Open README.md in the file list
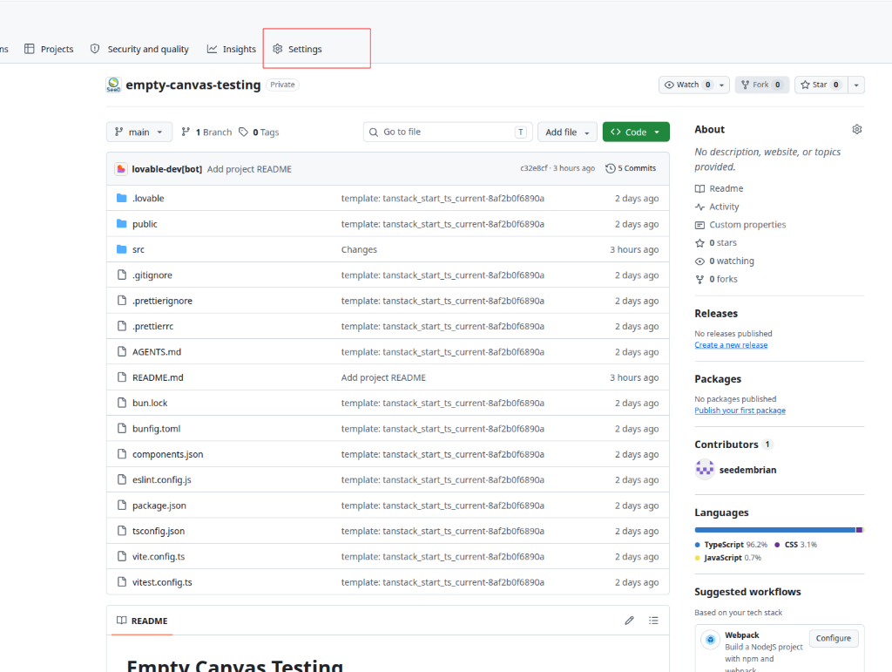 (158, 377)
